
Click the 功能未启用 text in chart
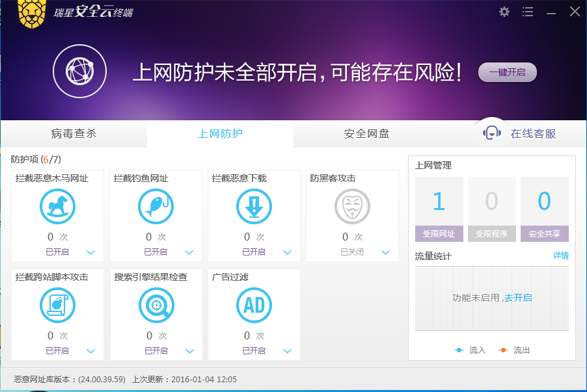tap(476, 298)
